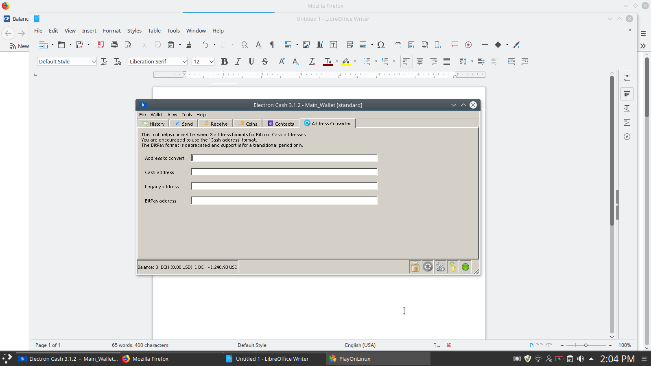651x366 pixels.
Task: Insert a page break
Action: [350, 45]
